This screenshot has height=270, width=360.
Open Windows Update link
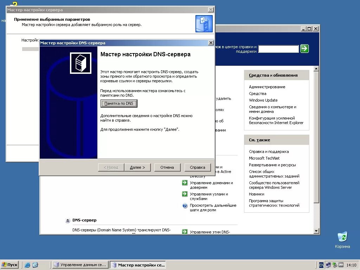tap(263, 100)
